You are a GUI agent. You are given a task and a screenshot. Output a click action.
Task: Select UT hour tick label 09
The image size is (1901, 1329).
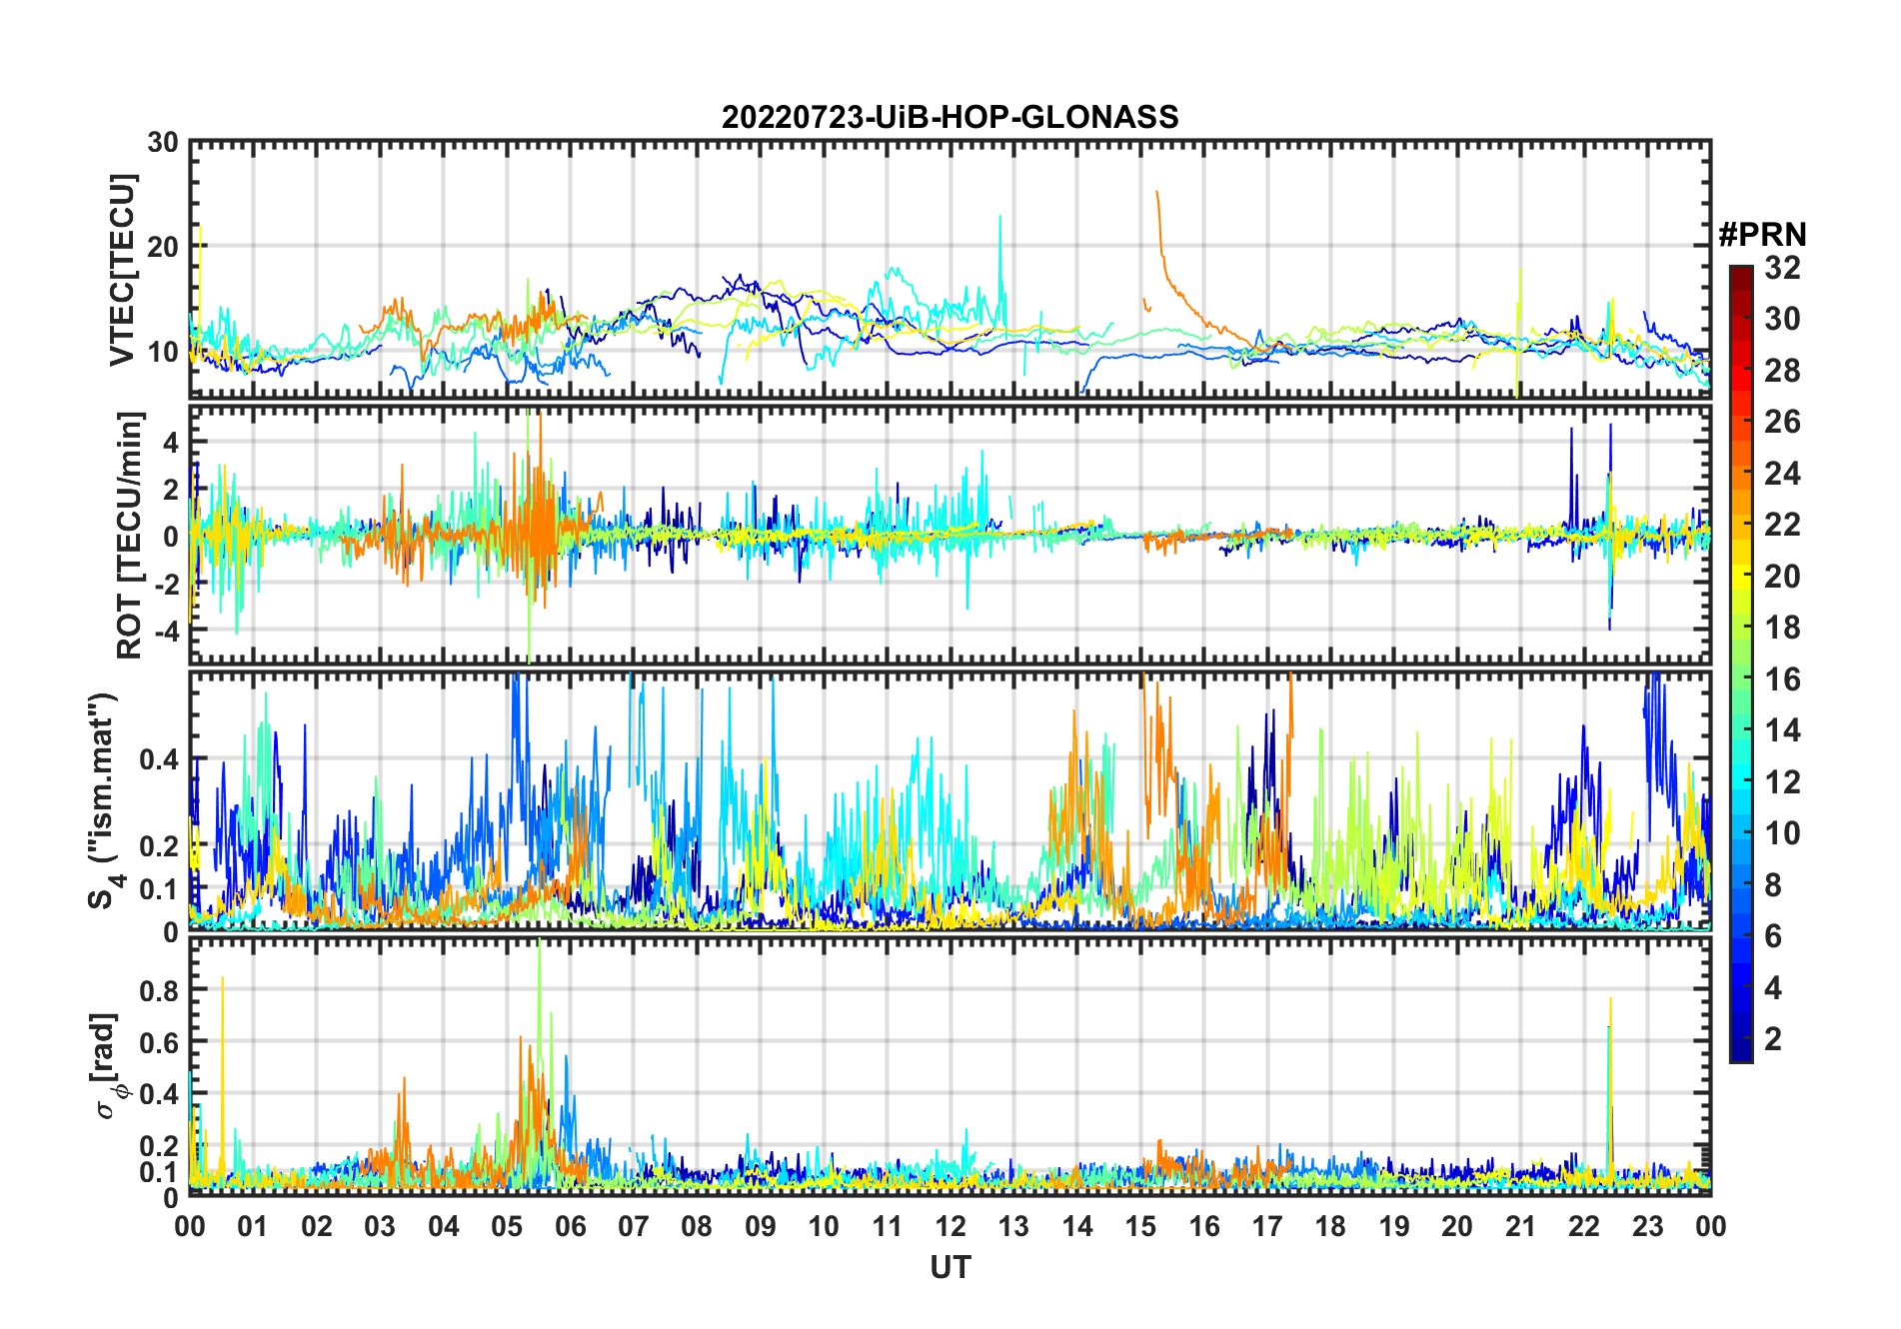[x=760, y=1226]
